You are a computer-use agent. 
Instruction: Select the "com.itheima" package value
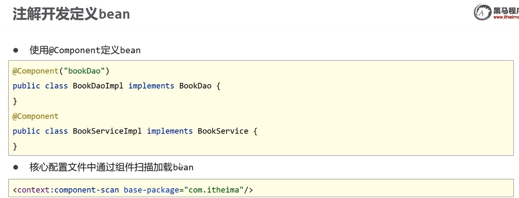(x=214, y=190)
